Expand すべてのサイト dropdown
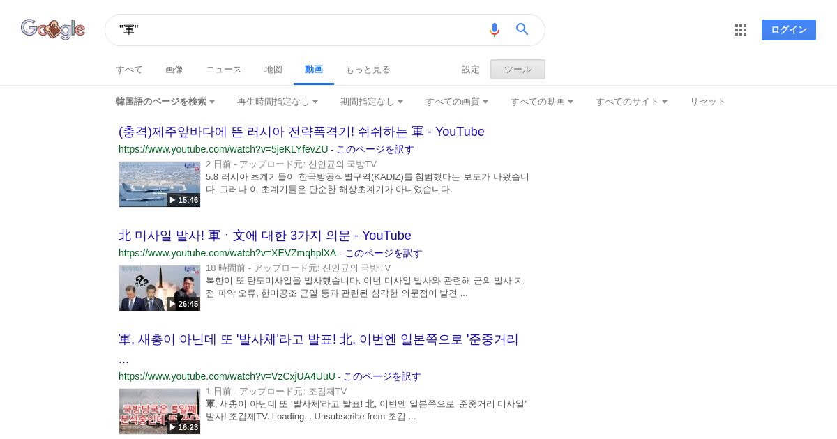The height and width of the screenshot is (439, 837). tap(632, 102)
